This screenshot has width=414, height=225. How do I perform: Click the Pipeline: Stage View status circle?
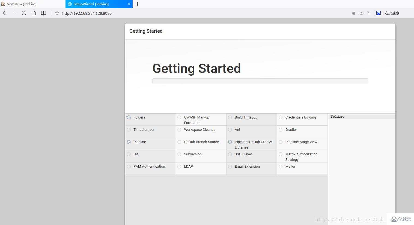281,142
